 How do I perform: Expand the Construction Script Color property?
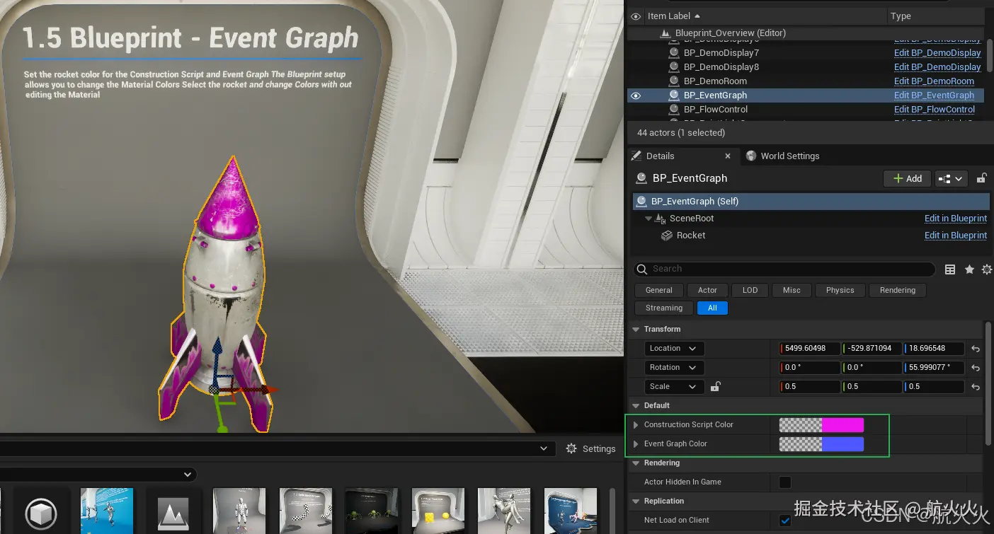pos(636,425)
